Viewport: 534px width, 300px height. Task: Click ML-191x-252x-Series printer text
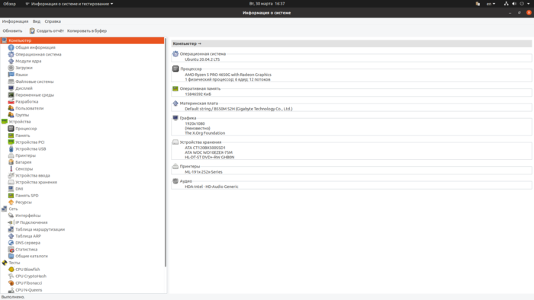click(x=204, y=172)
